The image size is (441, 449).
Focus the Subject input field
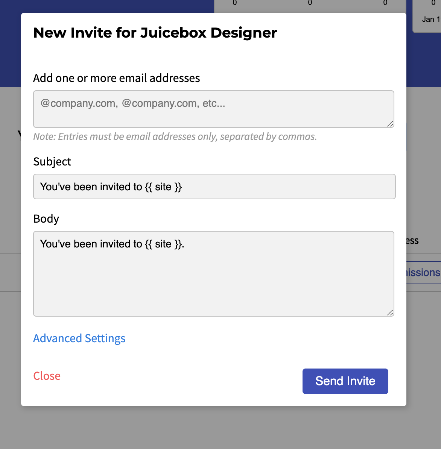(214, 187)
